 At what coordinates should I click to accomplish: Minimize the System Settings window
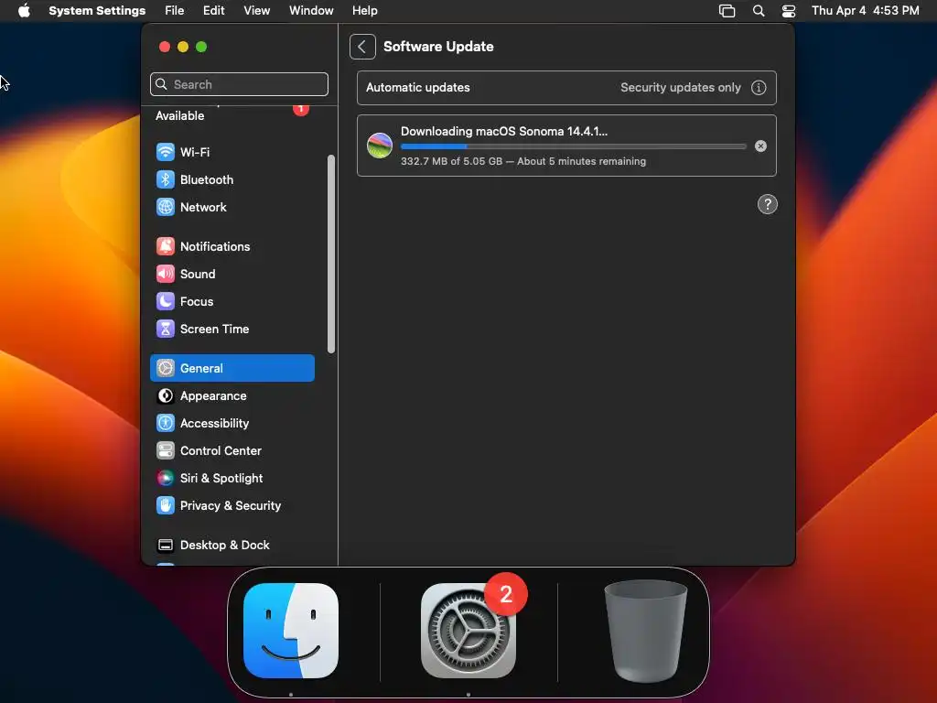183,47
